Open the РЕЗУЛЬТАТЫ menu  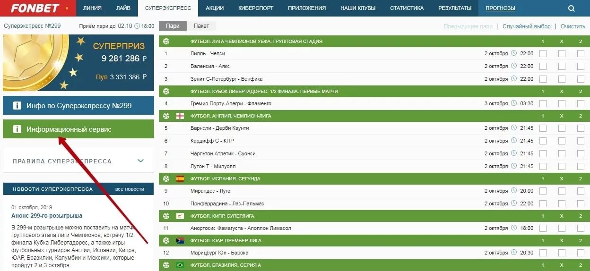pyautogui.click(x=455, y=8)
